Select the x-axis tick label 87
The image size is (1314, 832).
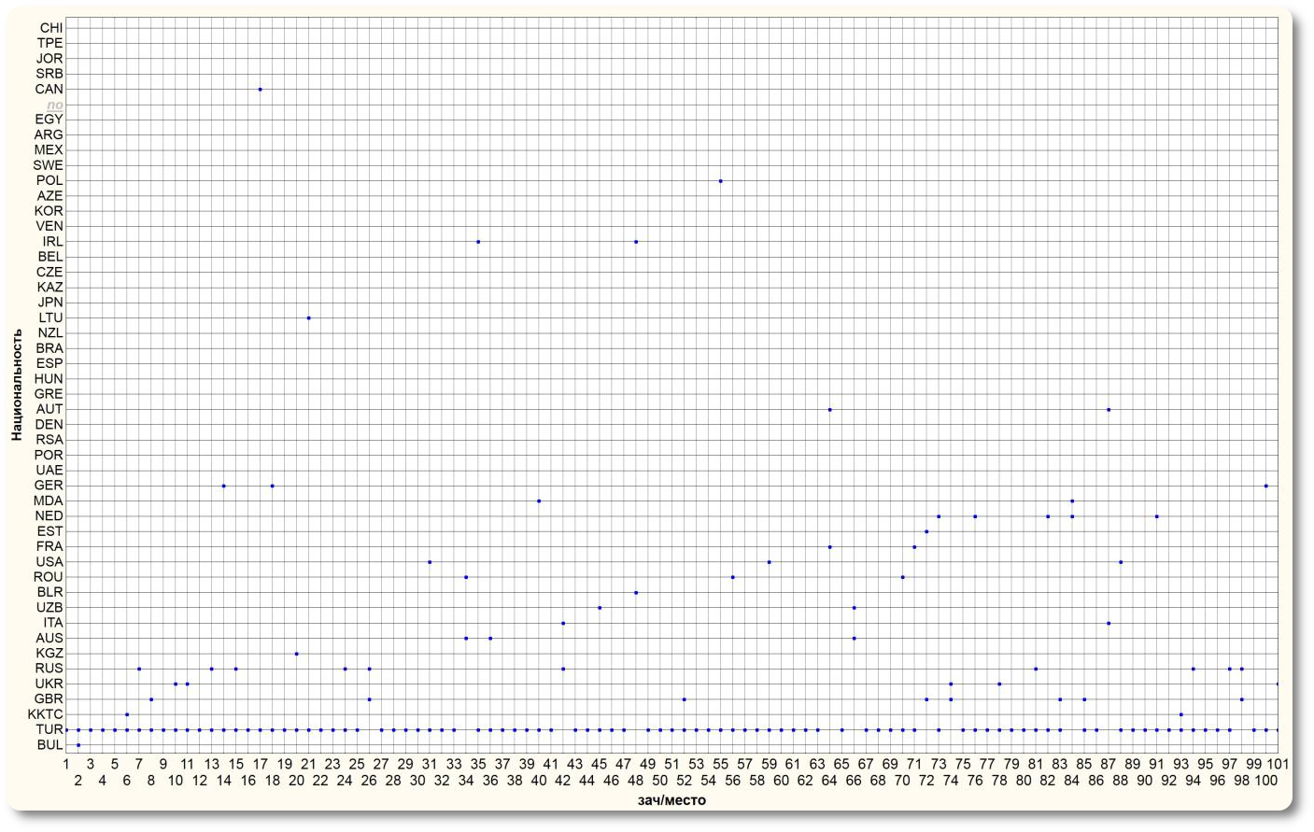tap(1108, 764)
